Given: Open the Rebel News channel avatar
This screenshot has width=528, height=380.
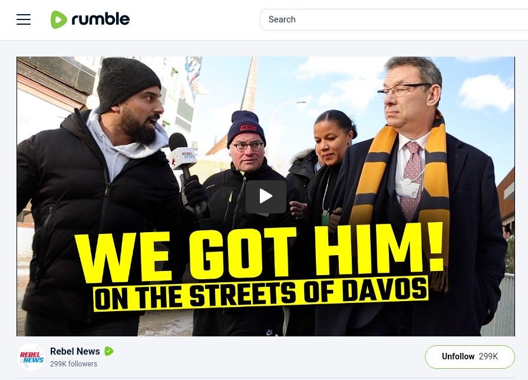Looking at the screenshot, I should 31,357.
